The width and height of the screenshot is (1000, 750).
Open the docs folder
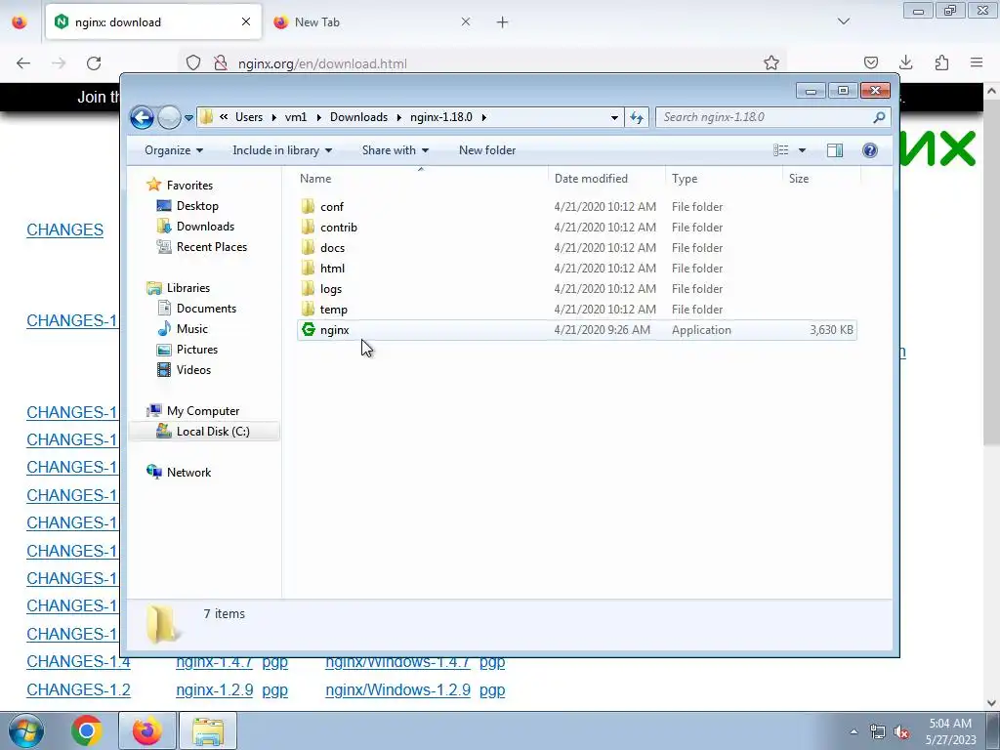pos(332,247)
